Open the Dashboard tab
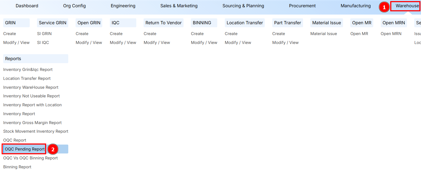Viewport: 421px width, 171px height. pos(27,6)
